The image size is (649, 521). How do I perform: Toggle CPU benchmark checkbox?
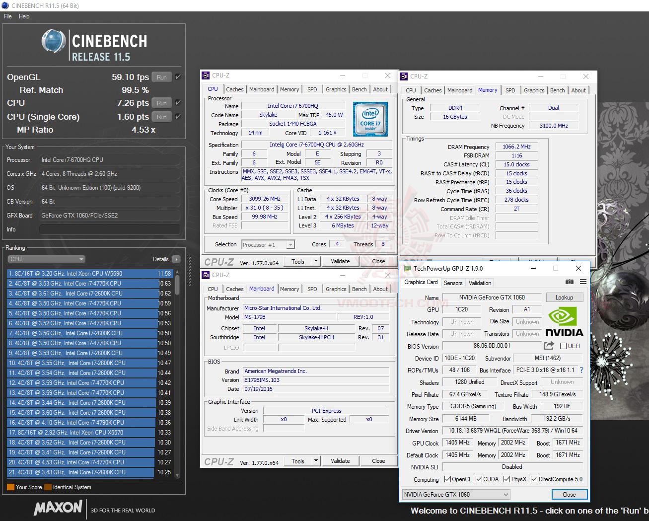[178, 103]
